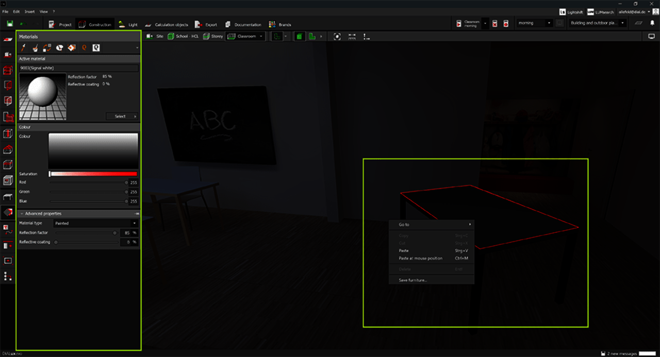Switch to the Light tab

[x=128, y=24]
